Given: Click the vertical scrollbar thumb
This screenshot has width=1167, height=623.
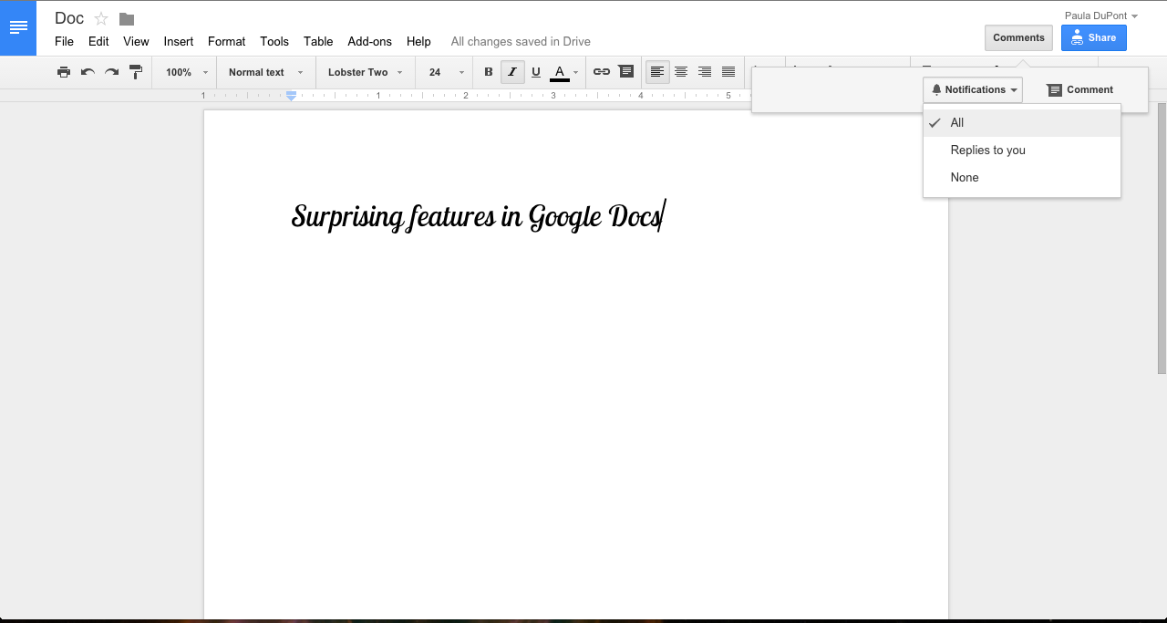Looking at the screenshot, I should tap(1162, 238).
